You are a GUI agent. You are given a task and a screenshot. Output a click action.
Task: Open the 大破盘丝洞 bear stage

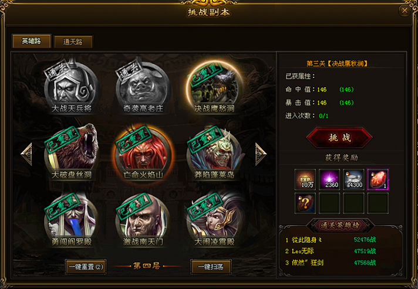72,152
